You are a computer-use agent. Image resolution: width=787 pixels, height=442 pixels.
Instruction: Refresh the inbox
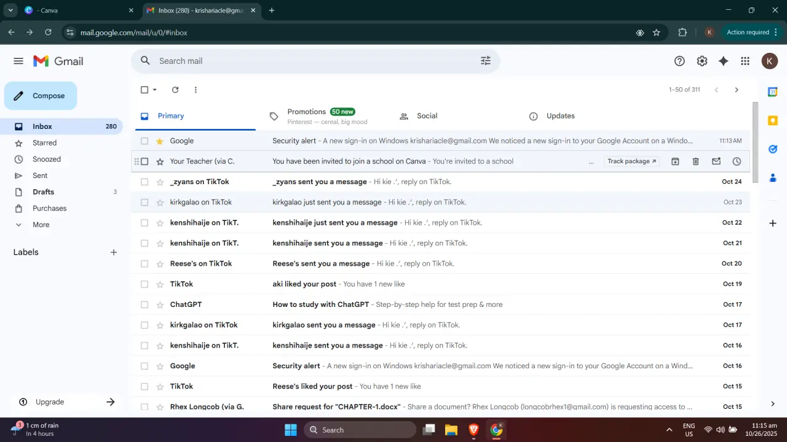[175, 90]
